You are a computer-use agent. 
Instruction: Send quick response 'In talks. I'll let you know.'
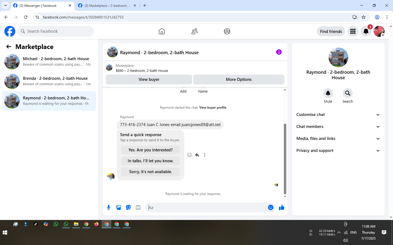pyautogui.click(x=150, y=161)
